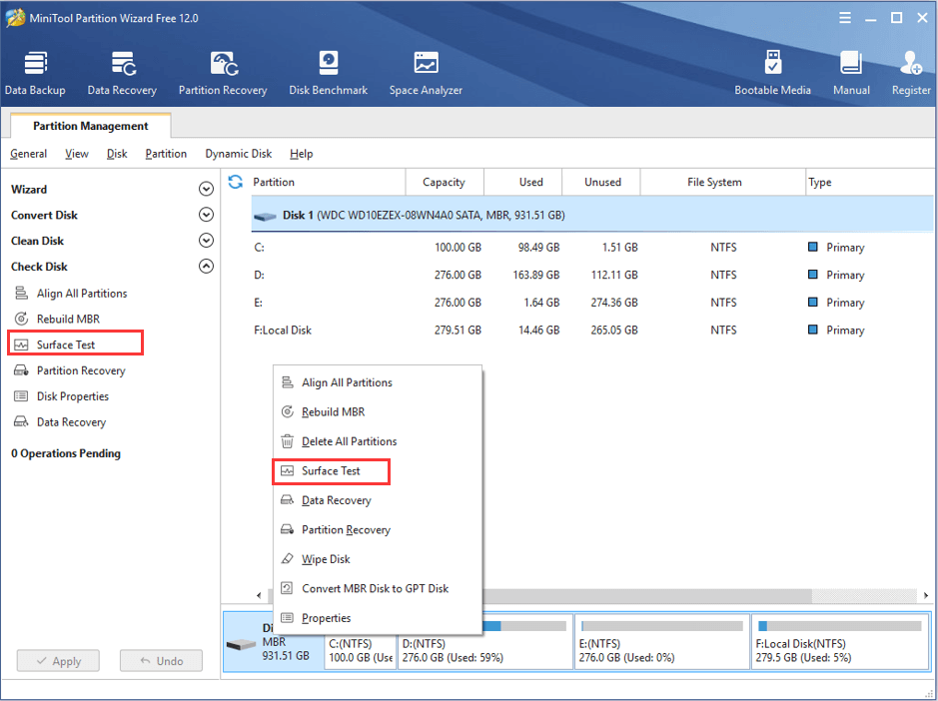Open the General menu
Viewport: 938px width, 701px height.
pos(28,154)
